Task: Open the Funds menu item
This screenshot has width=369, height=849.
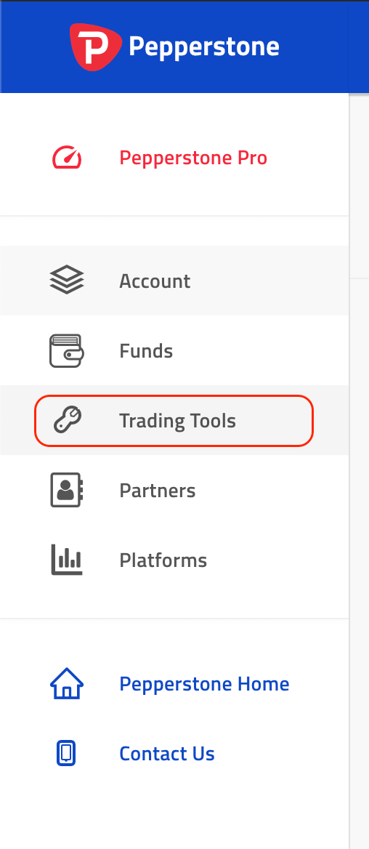Action: point(146,351)
